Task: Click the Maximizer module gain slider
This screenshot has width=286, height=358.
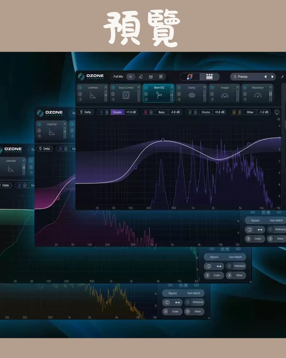Action: (271, 96)
